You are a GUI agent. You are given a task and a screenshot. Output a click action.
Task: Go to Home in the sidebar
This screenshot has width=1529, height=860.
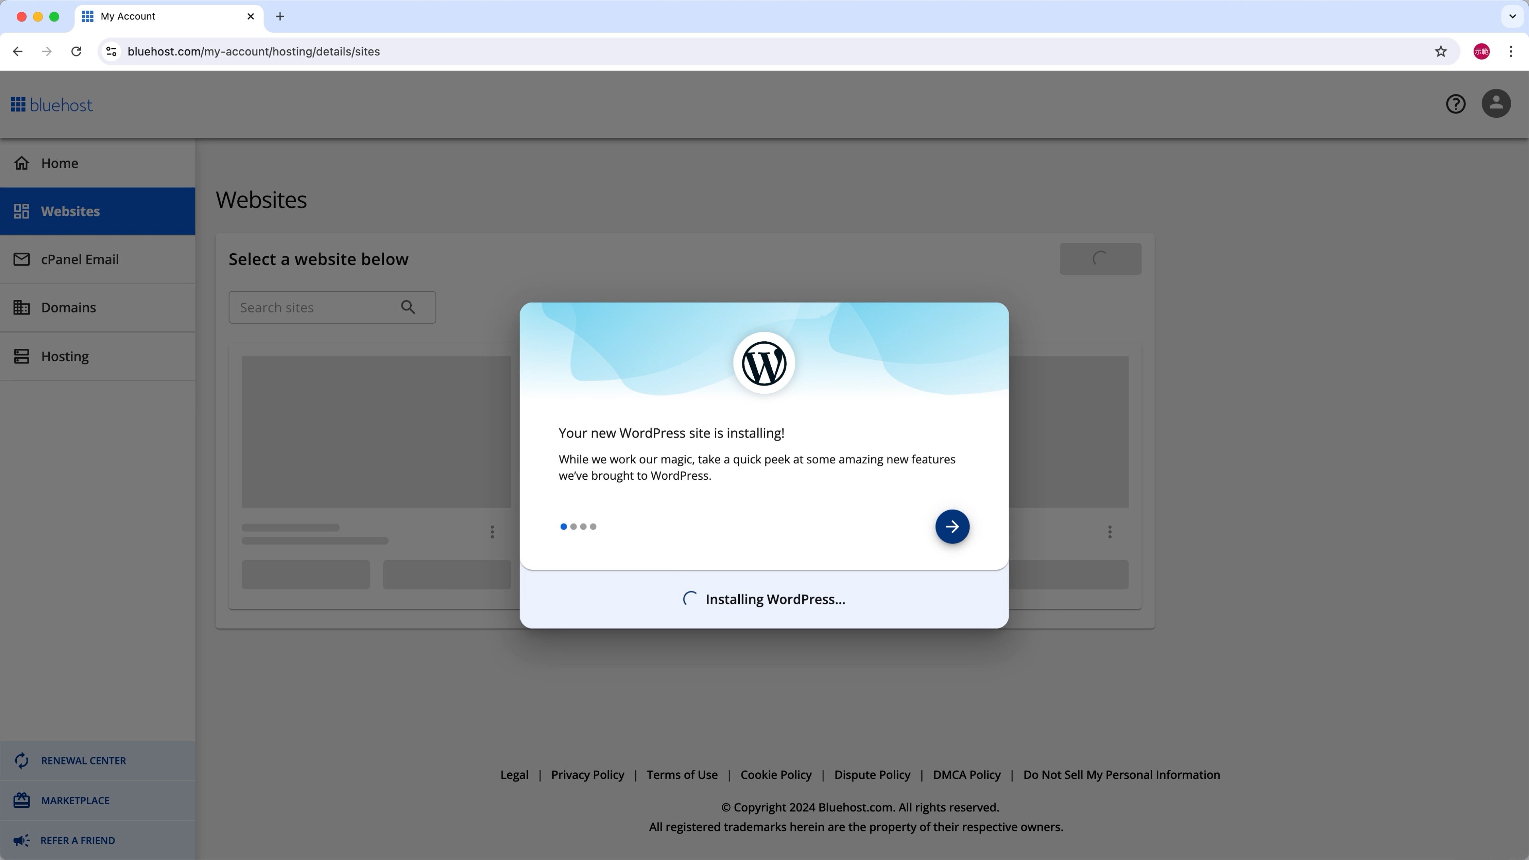click(x=97, y=163)
